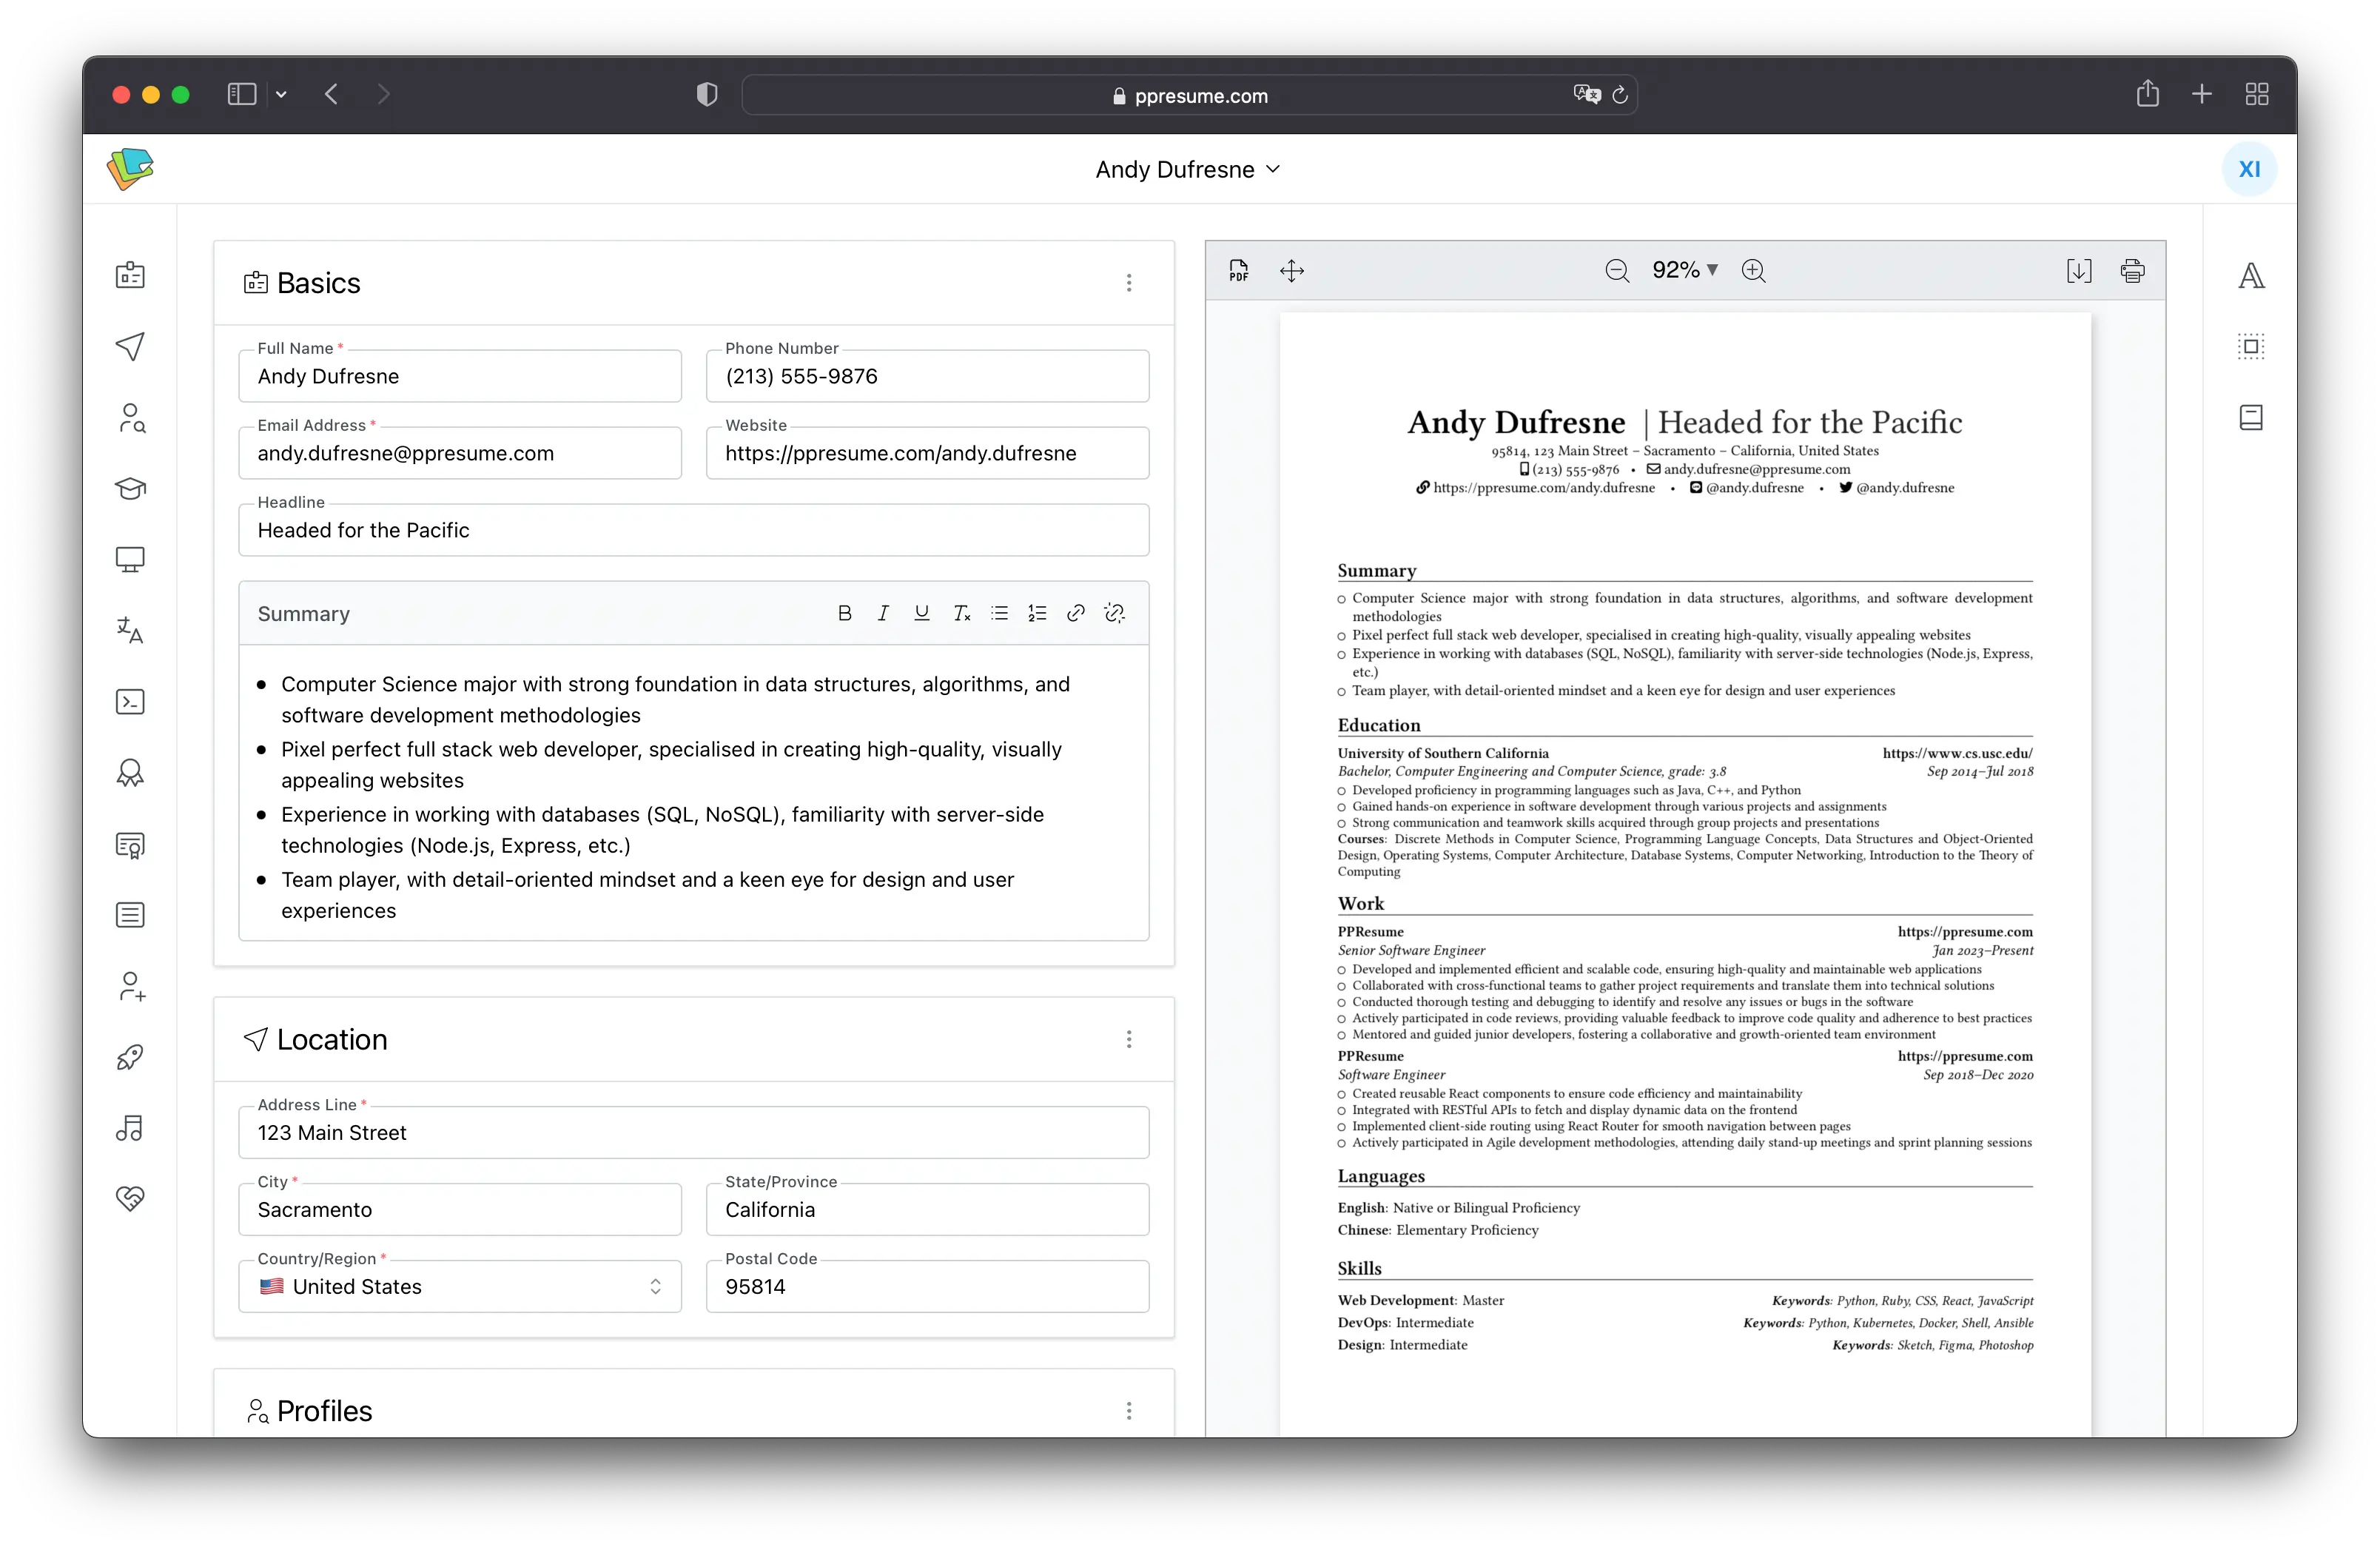
Task: Open the Basics card options menu
Action: coord(1129,283)
